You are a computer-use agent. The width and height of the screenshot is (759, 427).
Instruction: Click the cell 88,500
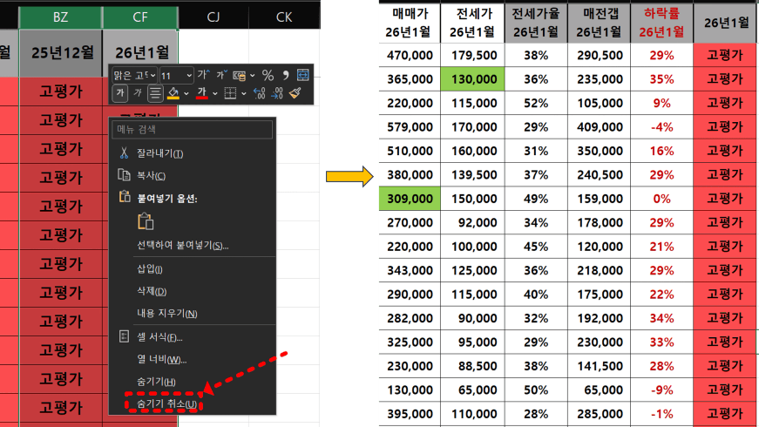coord(472,366)
